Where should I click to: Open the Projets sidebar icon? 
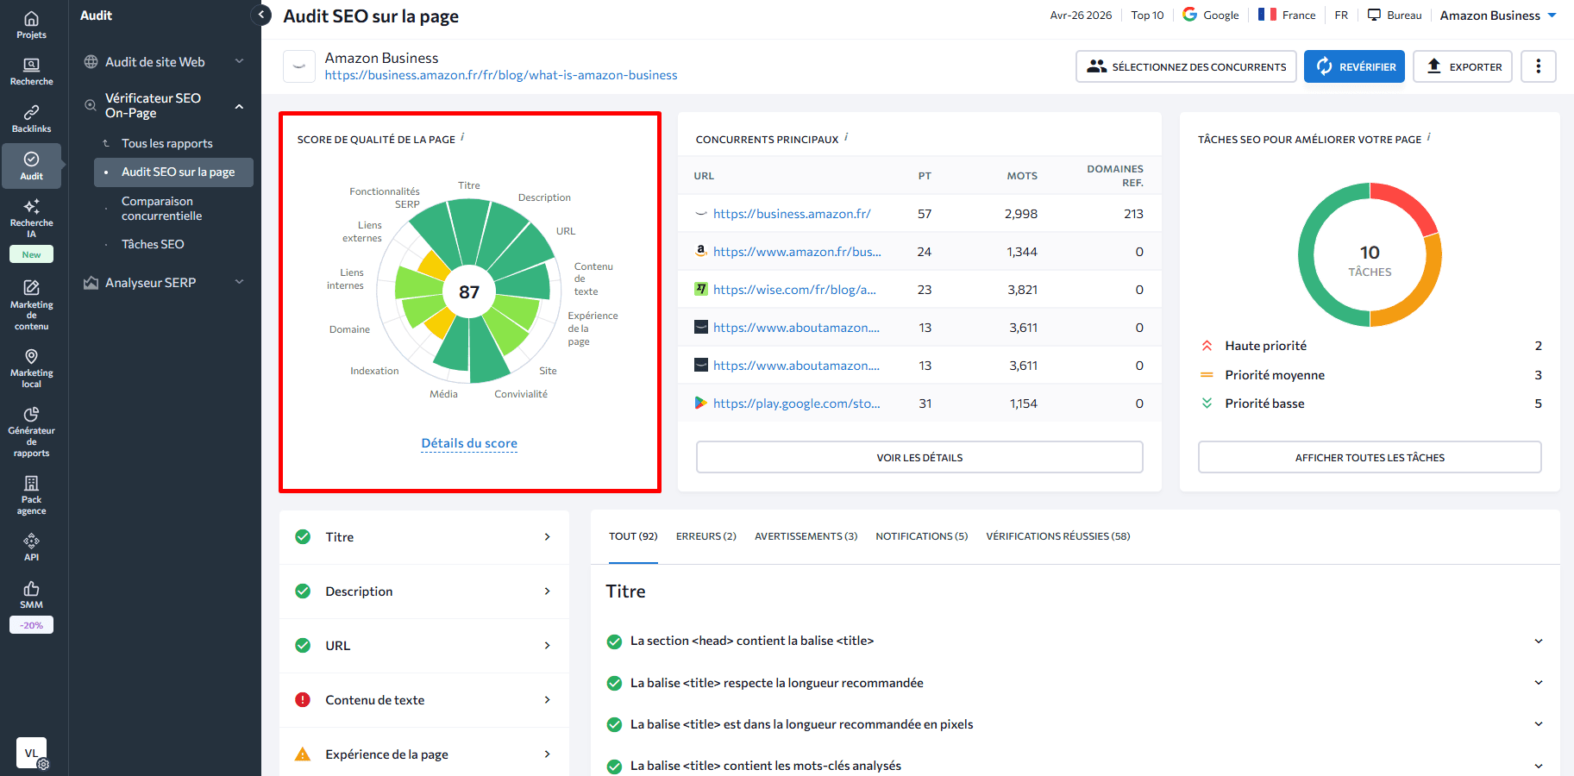pyautogui.click(x=31, y=25)
